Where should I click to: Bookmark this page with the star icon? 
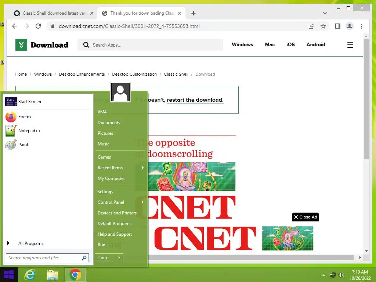pyautogui.click(x=323, y=26)
